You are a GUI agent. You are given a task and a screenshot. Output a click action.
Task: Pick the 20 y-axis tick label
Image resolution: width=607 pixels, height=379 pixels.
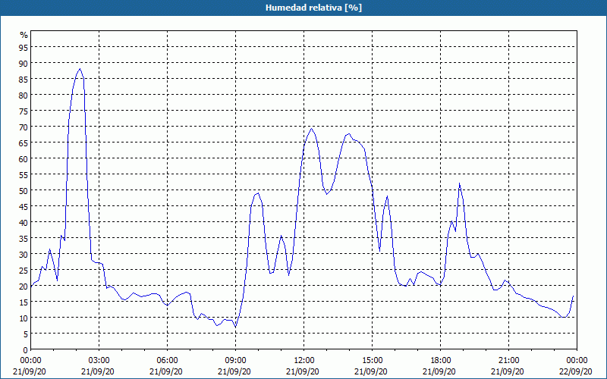point(24,287)
